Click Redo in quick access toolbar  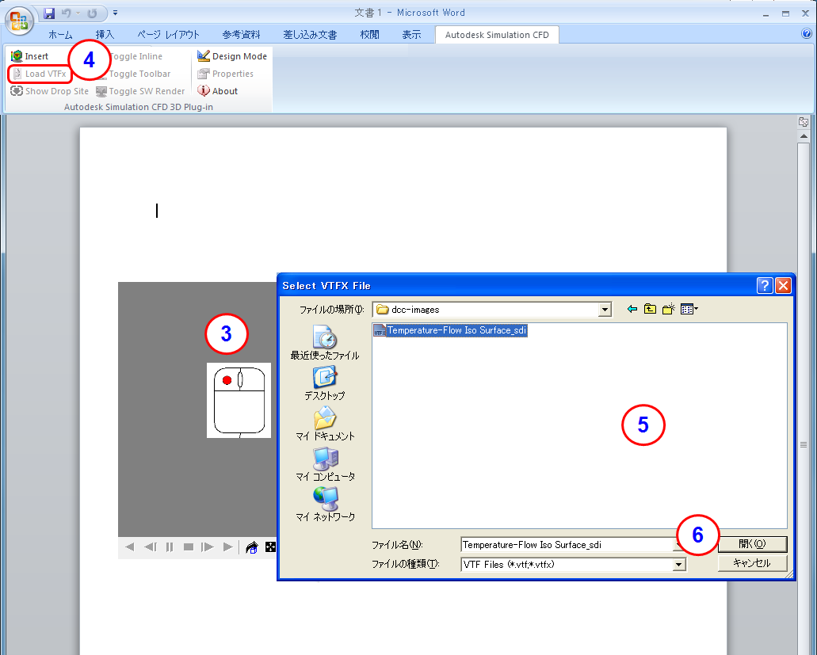pyautogui.click(x=92, y=13)
